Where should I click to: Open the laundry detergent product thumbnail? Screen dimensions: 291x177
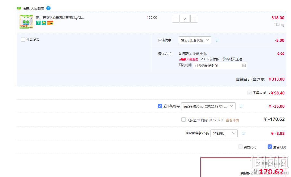click(26, 22)
